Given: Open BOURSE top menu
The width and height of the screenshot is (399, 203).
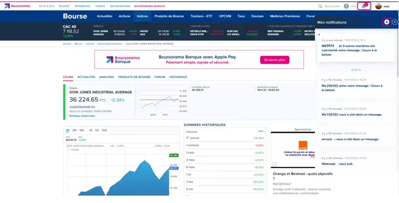Looking at the screenshot, I should click(x=64, y=6).
